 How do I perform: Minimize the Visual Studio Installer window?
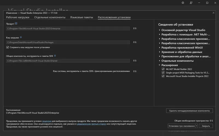(199, 3)
